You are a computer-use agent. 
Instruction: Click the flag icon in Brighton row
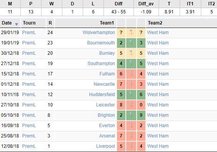click(x=131, y=115)
